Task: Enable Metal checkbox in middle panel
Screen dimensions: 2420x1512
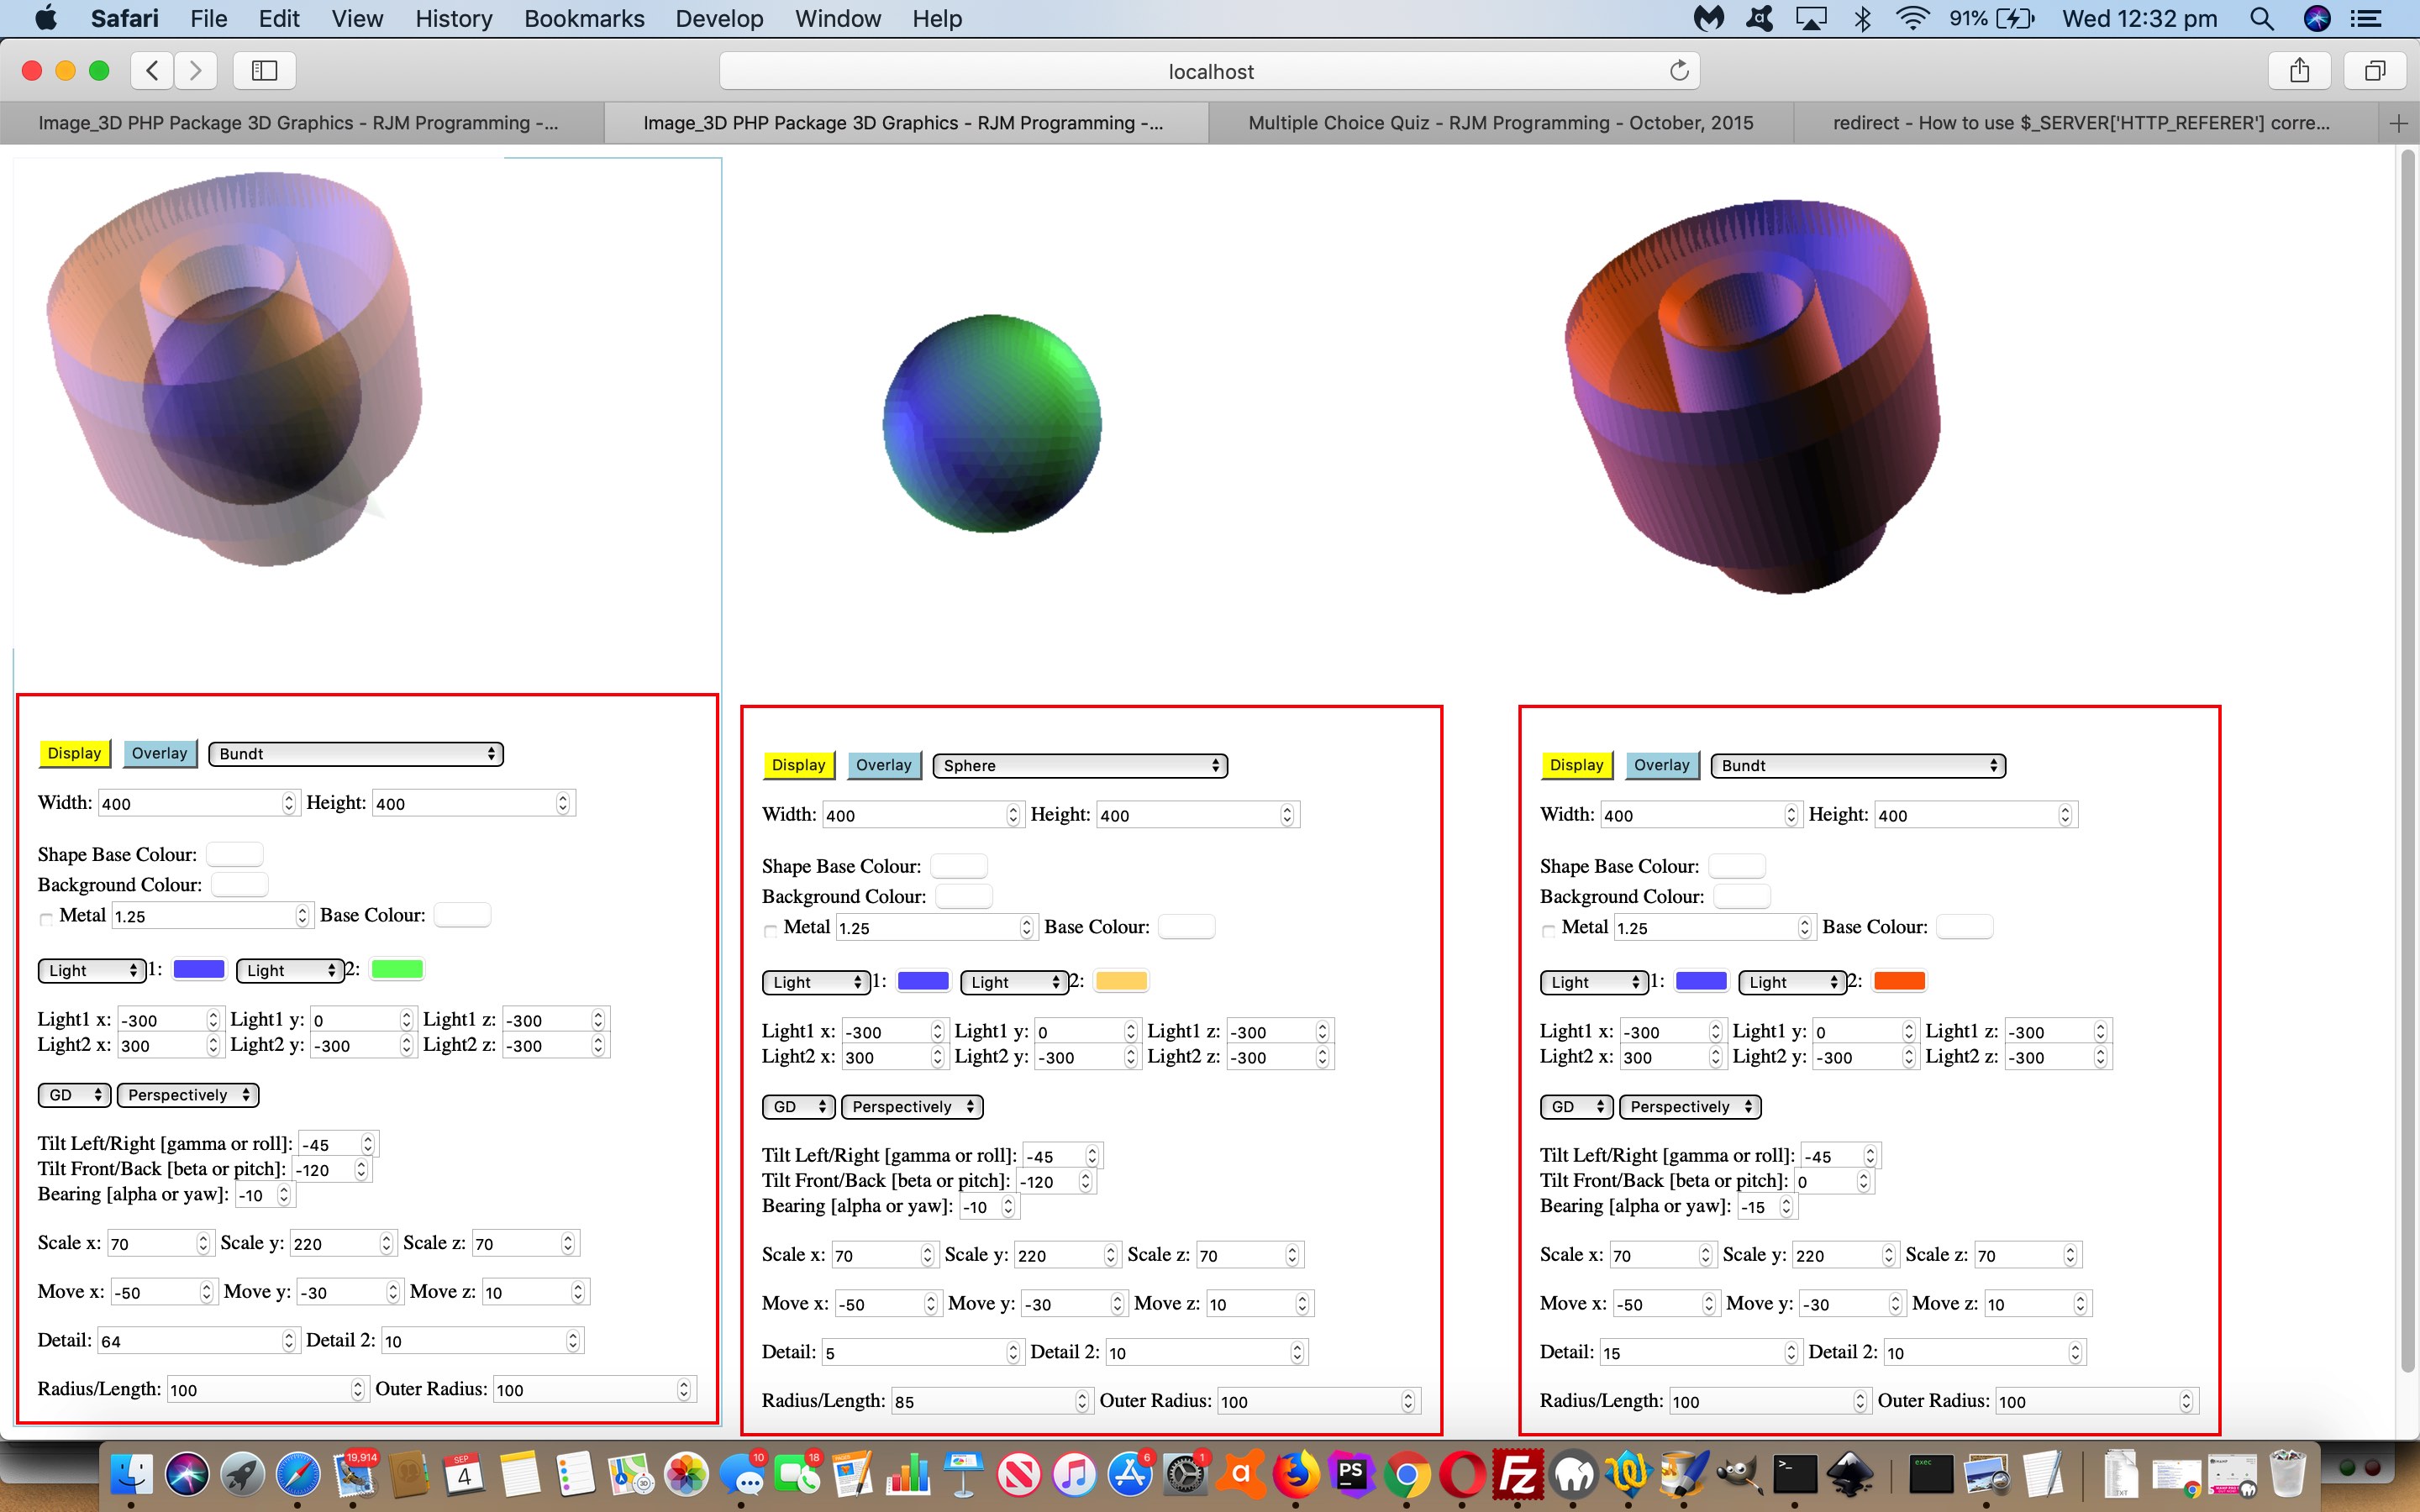Action: pos(770,930)
